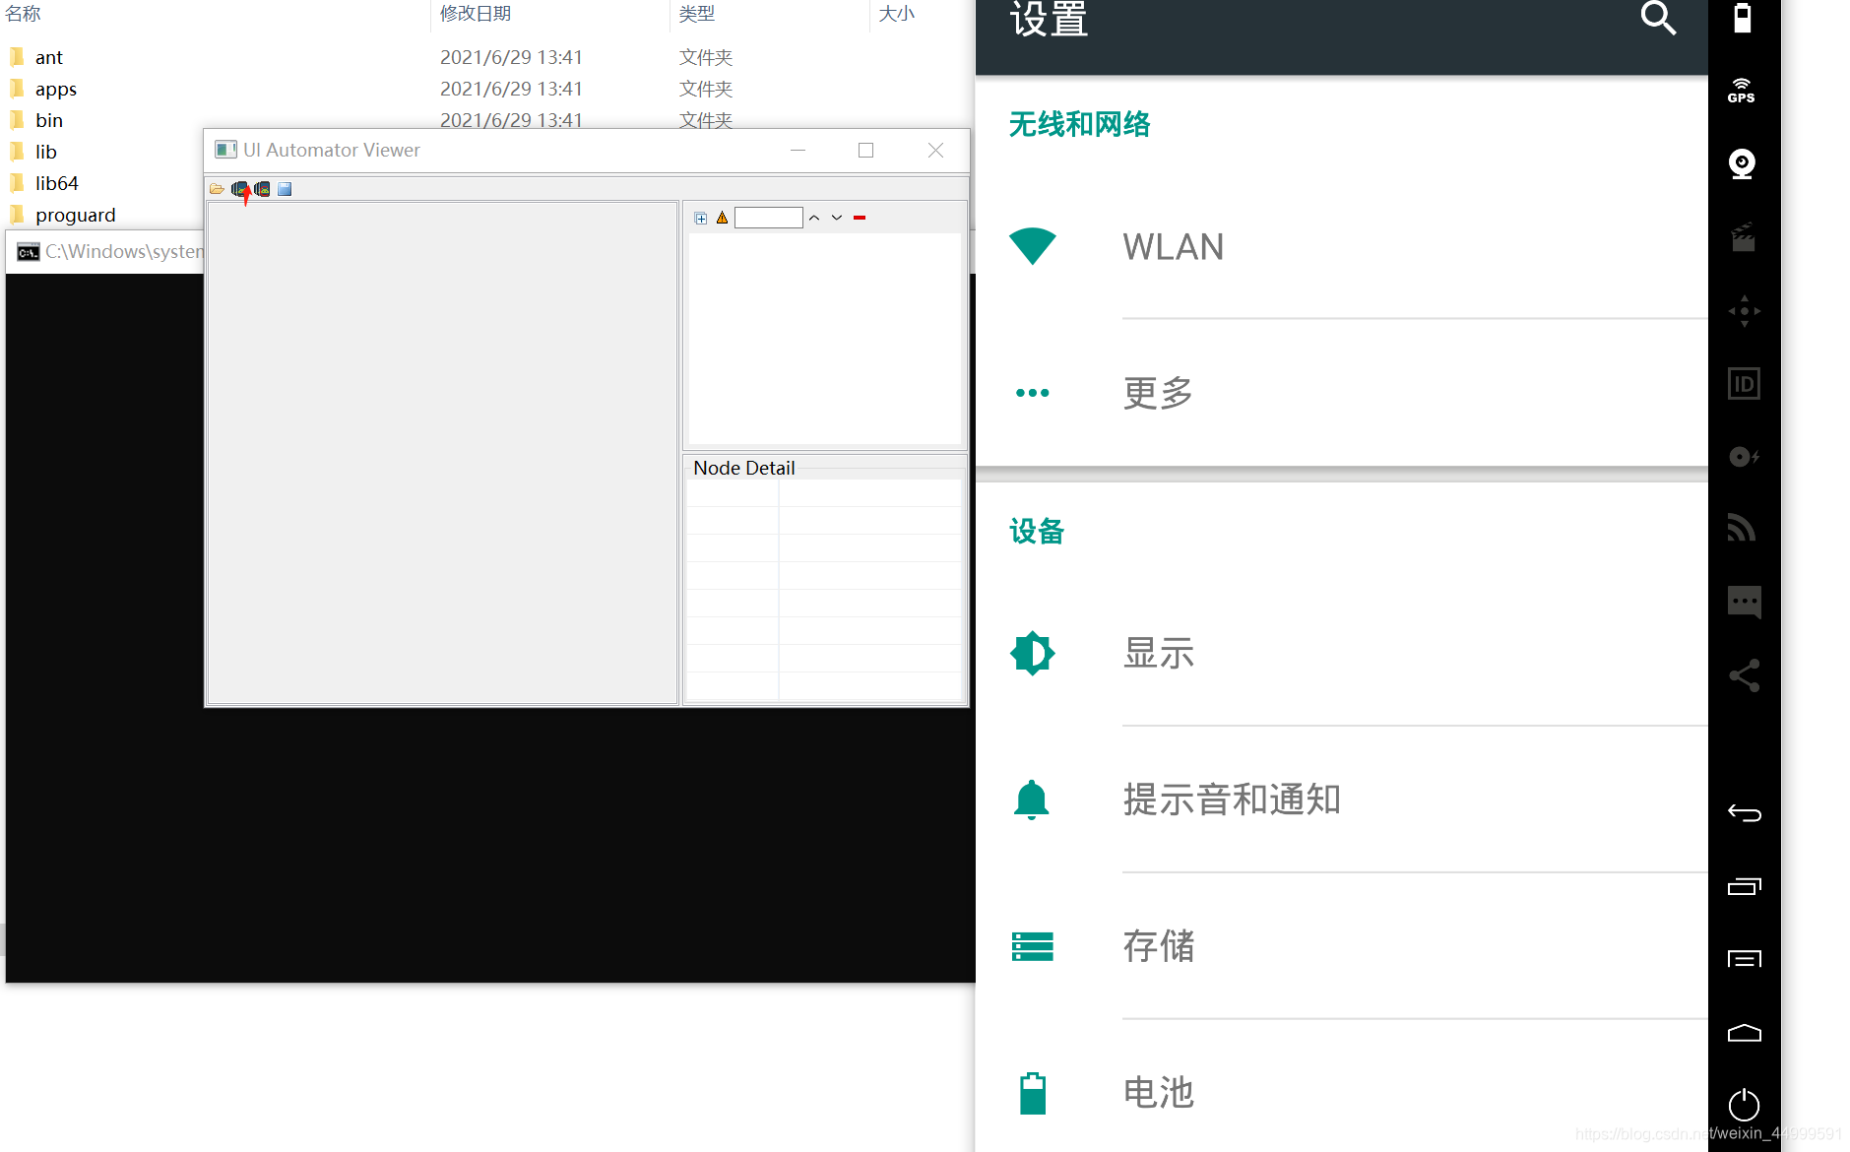Tap the emulator Home button
The width and height of the screenshot is (1850, 1152).
click(1744, 1033)
